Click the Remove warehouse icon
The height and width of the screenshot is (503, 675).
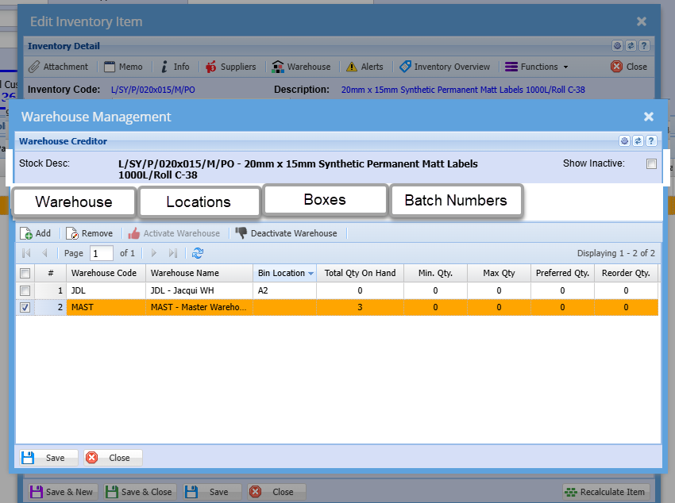72,234
